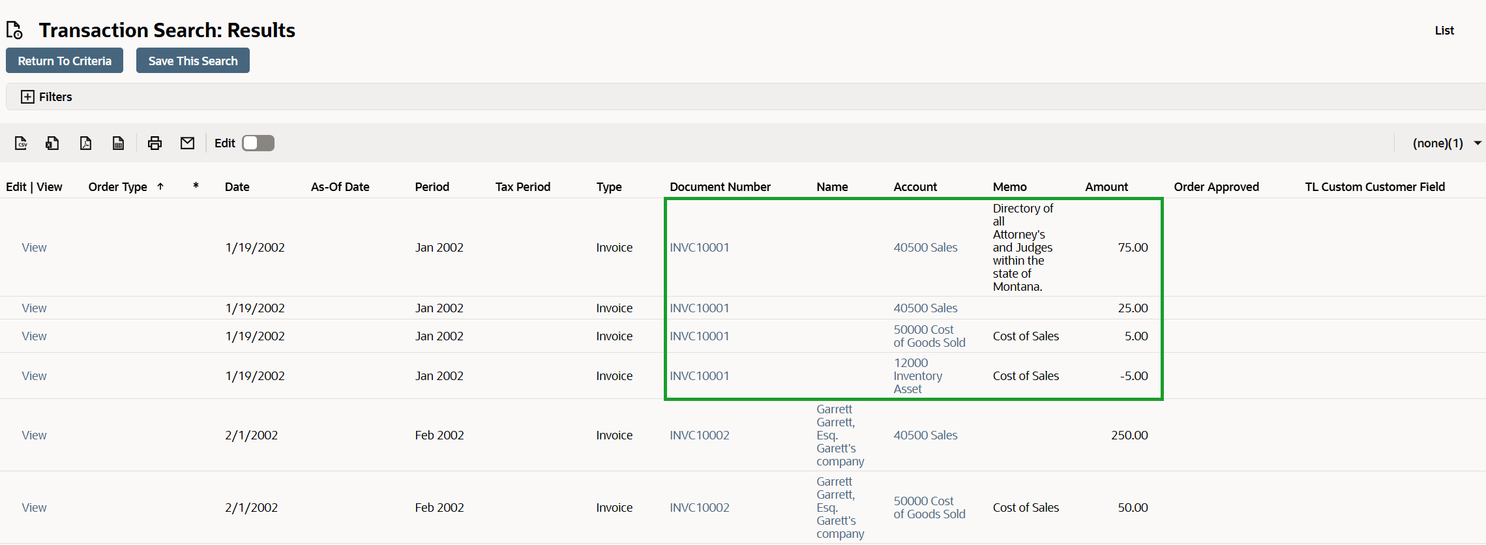Sort by Type column header
1486x545 pixels.
point(609,187)
